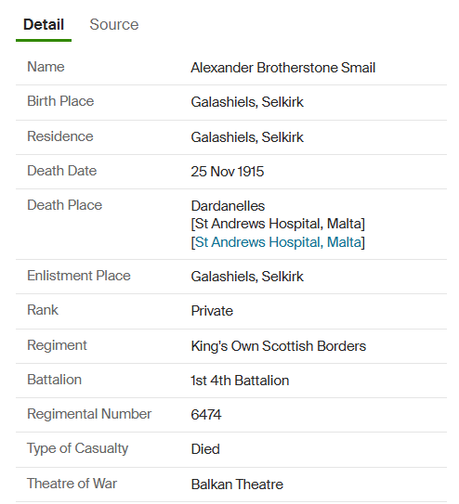This screenshot has width=459, height=504.
Task: Click the Enlistment Place value
Action: [247, 277]
